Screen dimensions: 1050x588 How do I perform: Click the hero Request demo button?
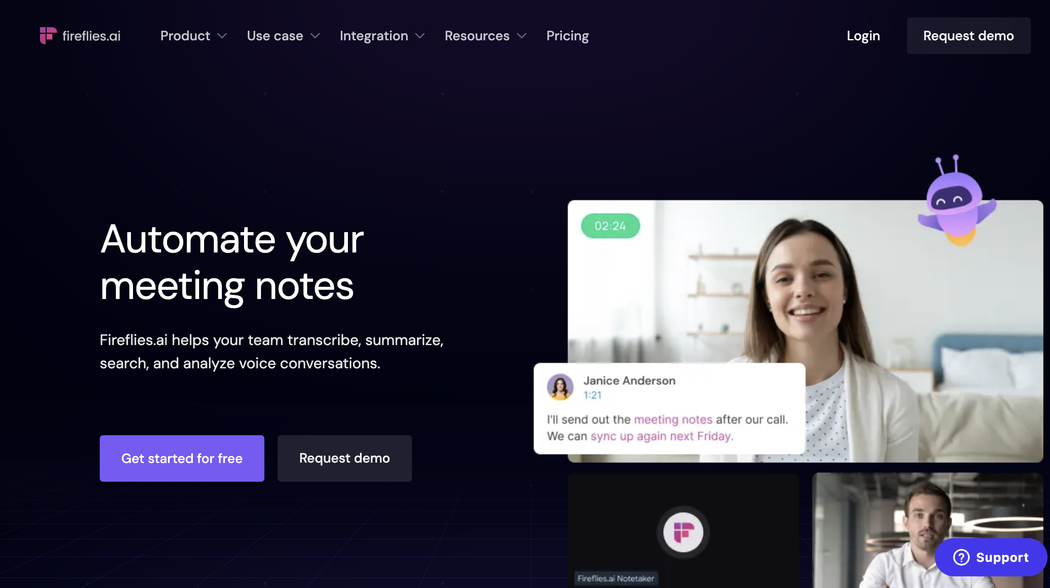345,458
